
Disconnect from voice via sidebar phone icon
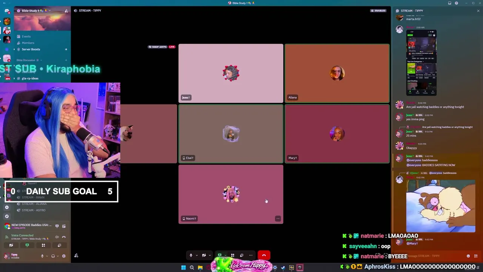tap(64, 237)
